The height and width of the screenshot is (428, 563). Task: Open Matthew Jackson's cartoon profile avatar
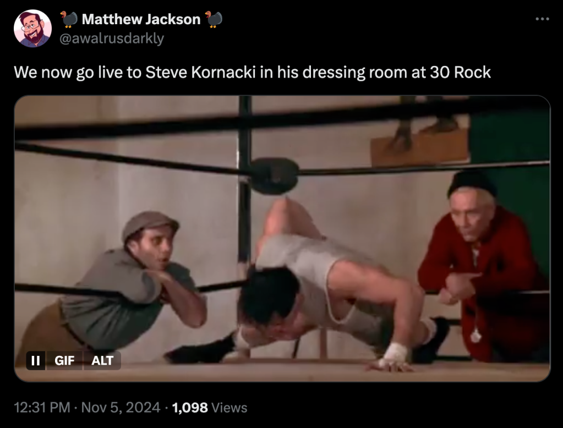click(x=32, y=29)
